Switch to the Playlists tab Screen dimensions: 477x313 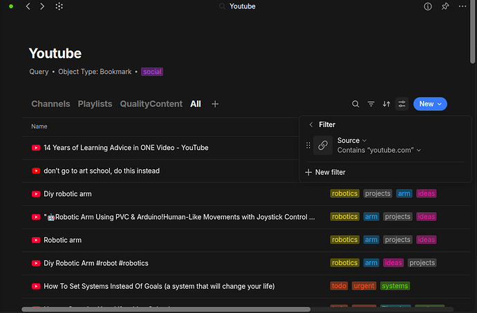pos(95,104)
